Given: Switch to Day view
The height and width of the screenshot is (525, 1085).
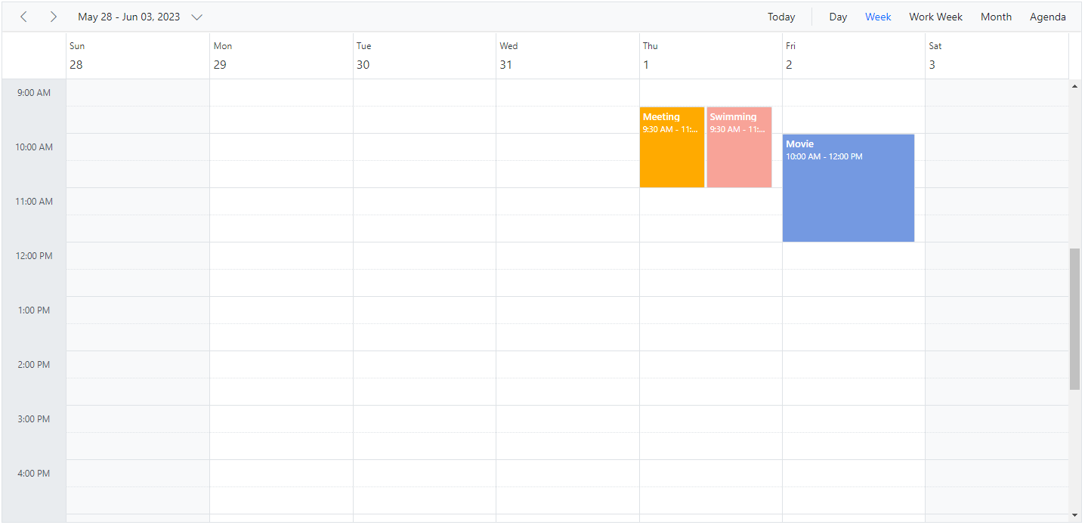Looking at the screenshot, I should (x=838, y=17).
